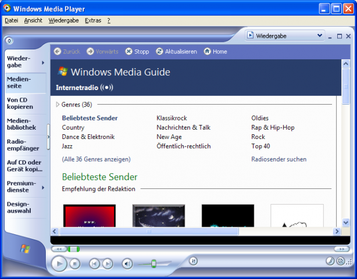Click the Windows Media Guide logo
Screen dimensions: 357x279
pos(63,71)
